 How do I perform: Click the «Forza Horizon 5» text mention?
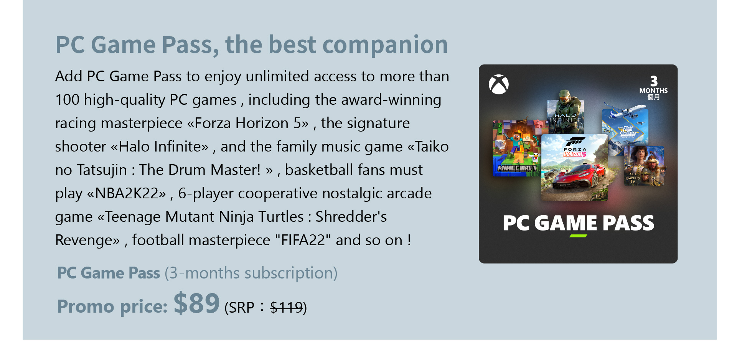(x=248, y=123)
